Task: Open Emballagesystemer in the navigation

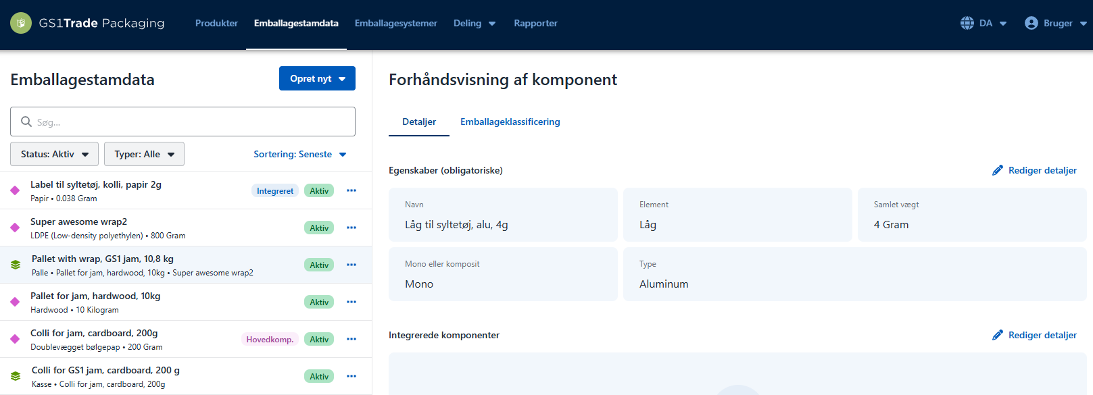Action: point(396,23)
